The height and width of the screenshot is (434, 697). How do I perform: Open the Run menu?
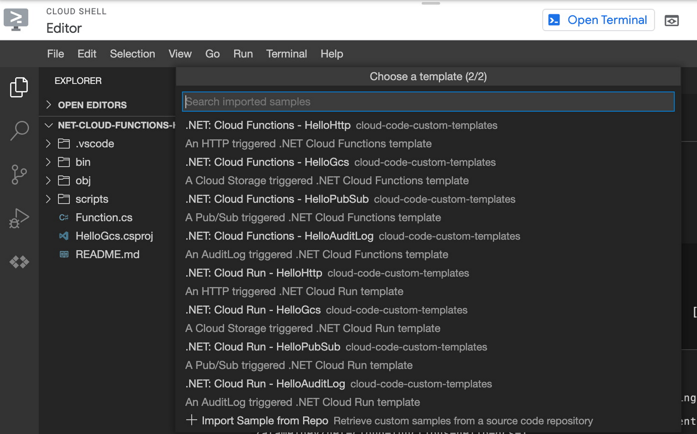pos(243,54)
